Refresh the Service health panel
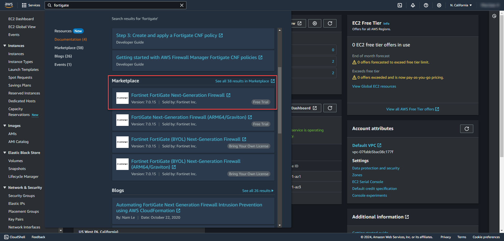 330,108
